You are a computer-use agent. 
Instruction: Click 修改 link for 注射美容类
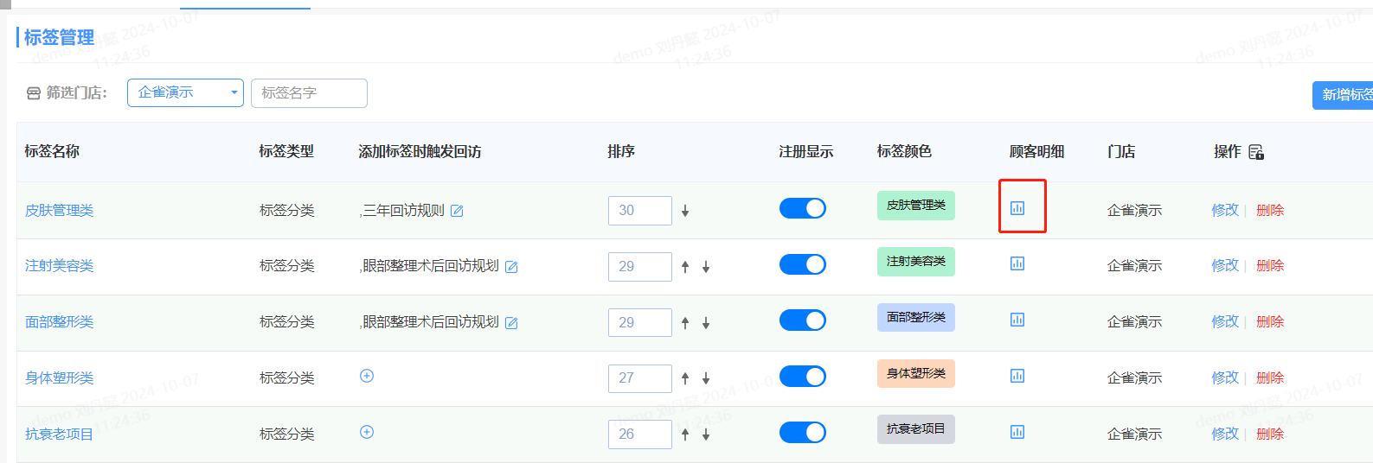1224,265
